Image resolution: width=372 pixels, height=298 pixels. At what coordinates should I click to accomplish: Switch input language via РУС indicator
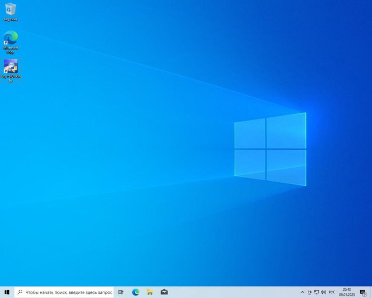(x=332, y=292)
